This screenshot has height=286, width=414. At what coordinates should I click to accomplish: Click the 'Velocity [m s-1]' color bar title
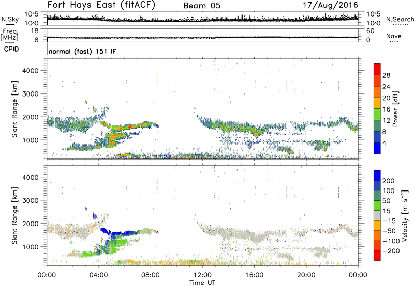tap(405, 215)
